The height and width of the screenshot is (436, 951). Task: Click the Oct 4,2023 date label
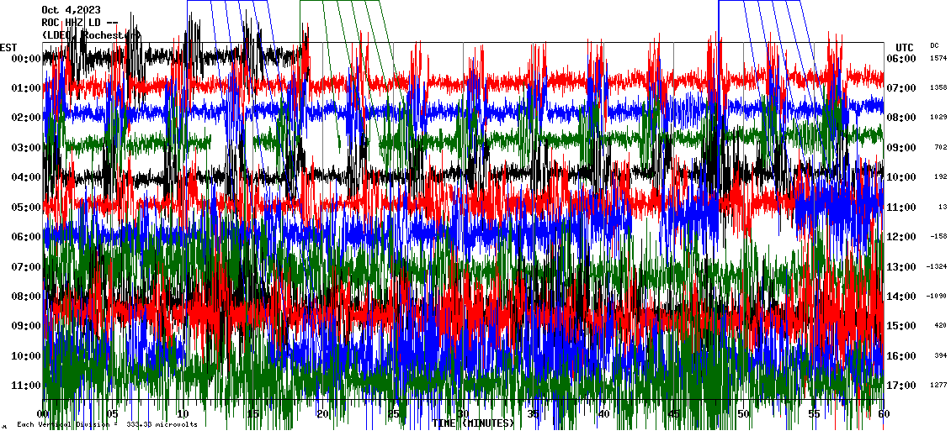click(x=71, y=10)
